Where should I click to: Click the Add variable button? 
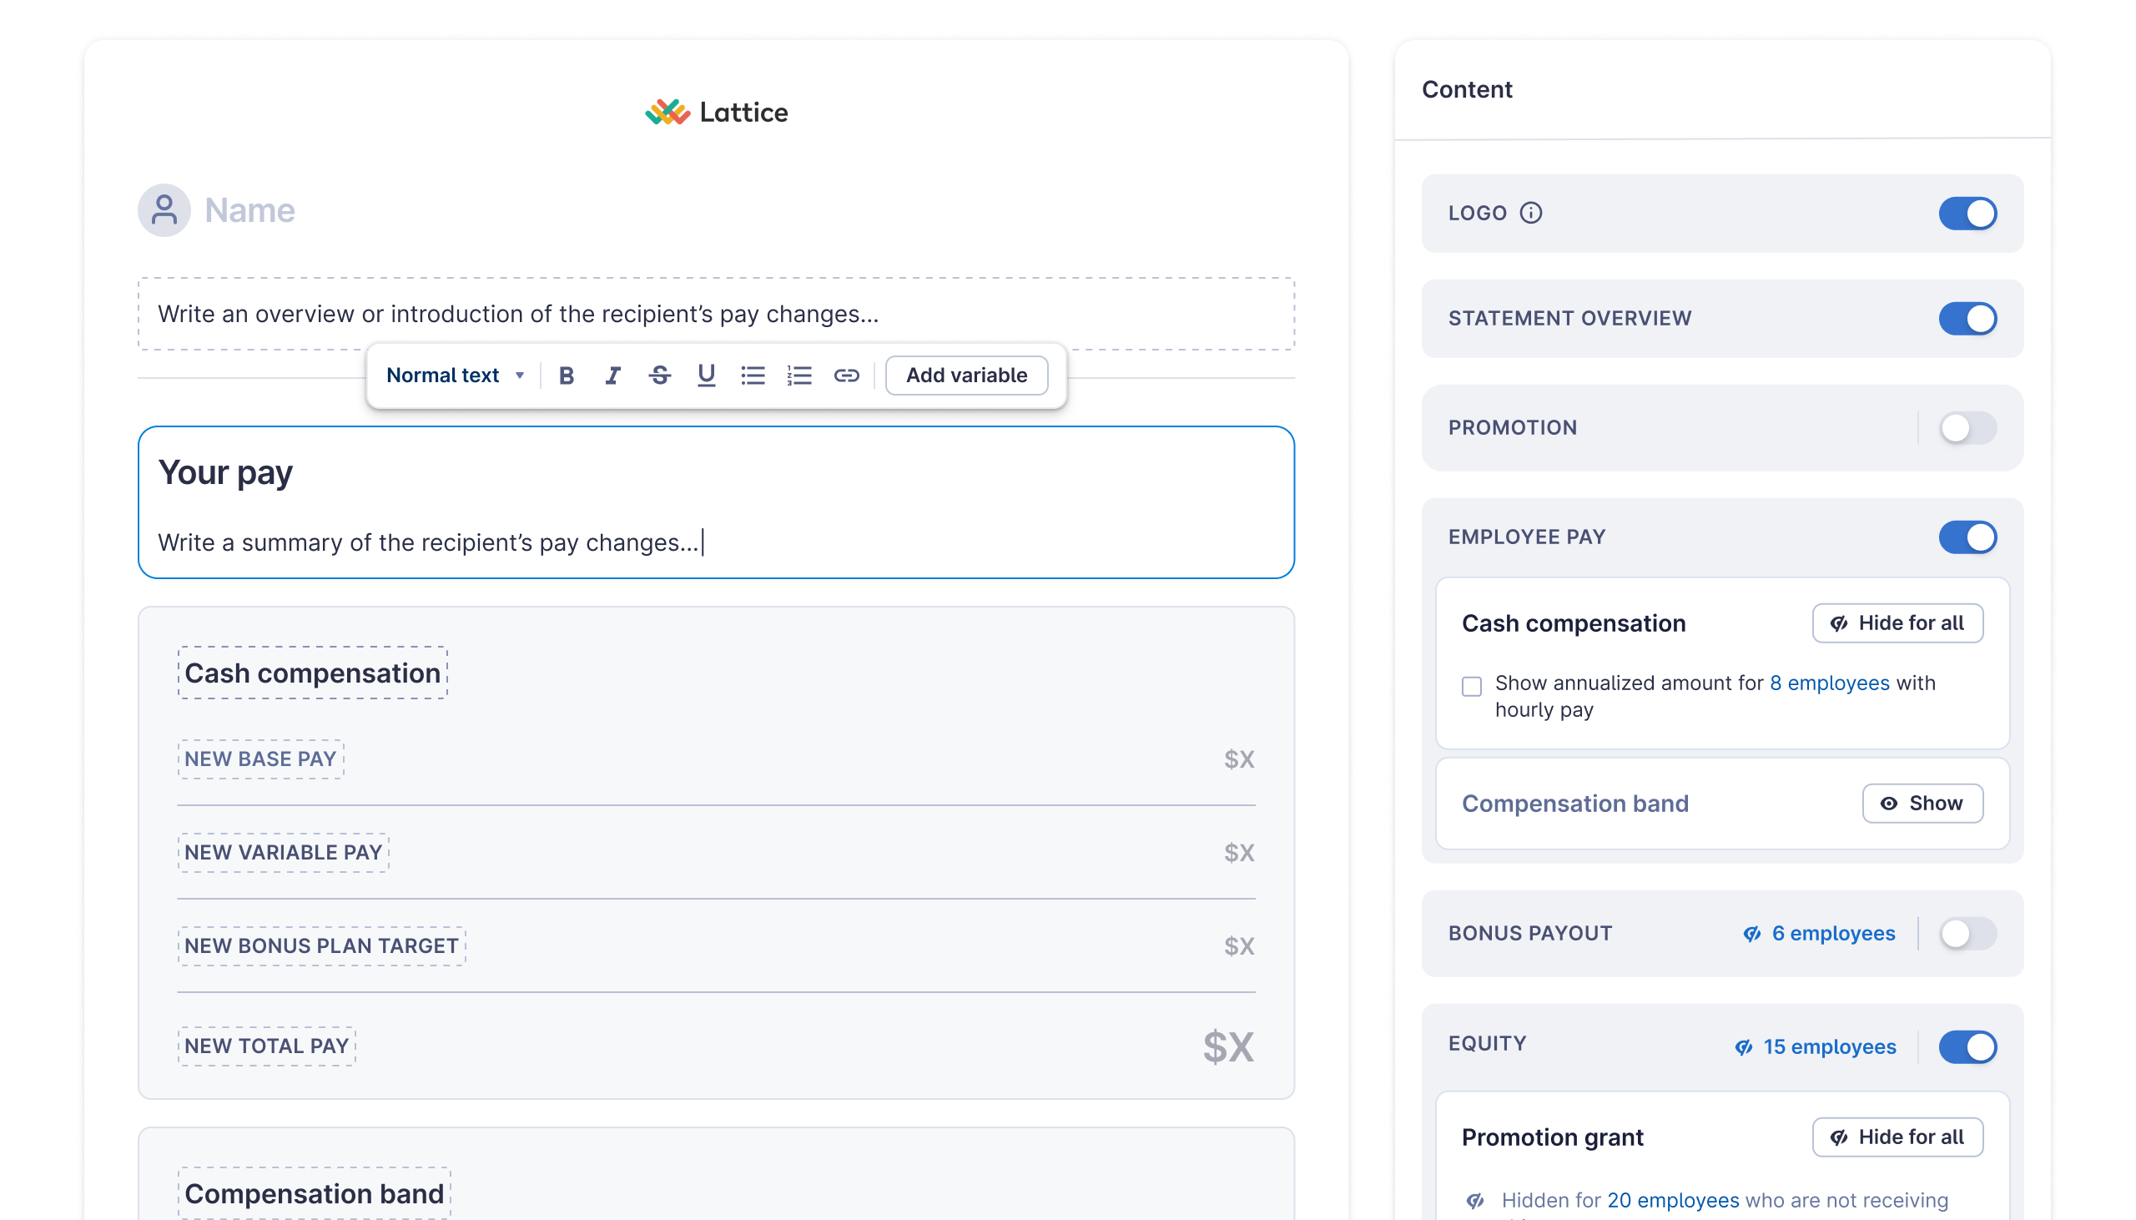point(967,376)
